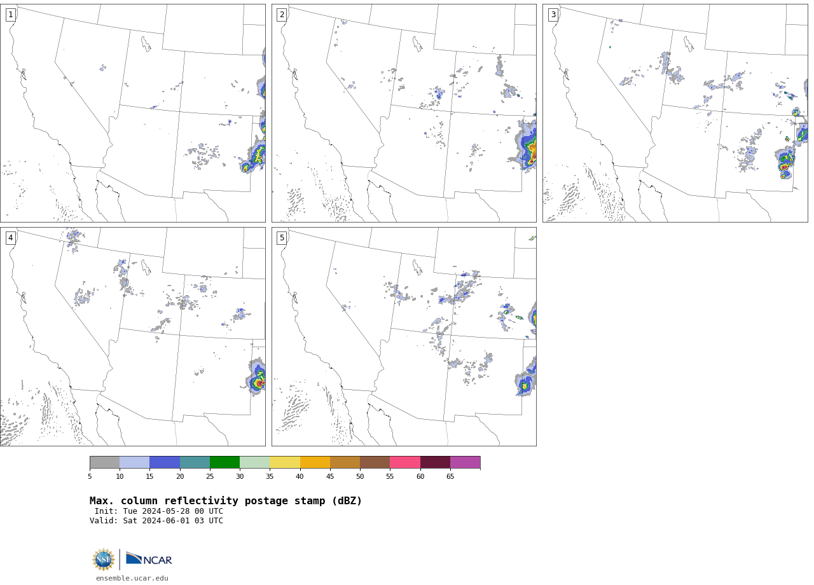Click the 'Init: Tue 2024-05-28 00 UTC' line
The image size is (814, 585).
pos(159,511)
